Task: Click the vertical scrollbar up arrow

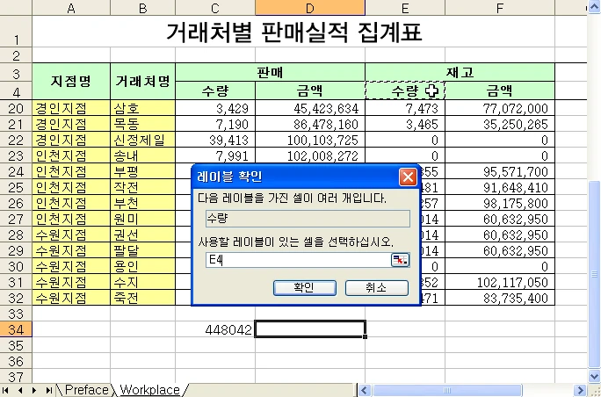Action: 594,8
